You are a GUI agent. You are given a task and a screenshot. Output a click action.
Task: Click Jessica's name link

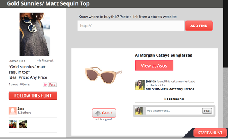151,81
